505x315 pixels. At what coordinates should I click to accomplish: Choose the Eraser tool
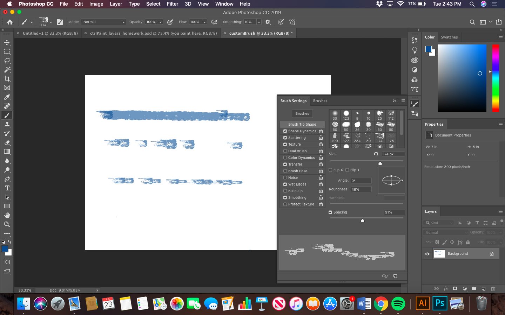(x=7, y=142)
